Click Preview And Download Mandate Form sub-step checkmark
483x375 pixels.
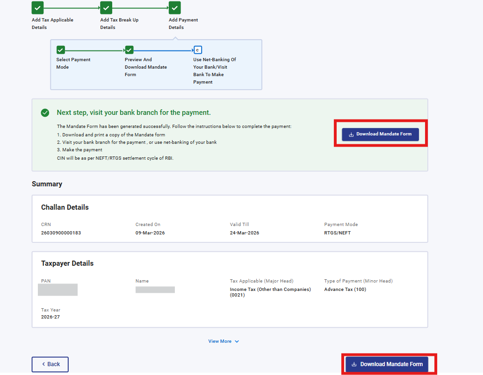pos(129,50)
